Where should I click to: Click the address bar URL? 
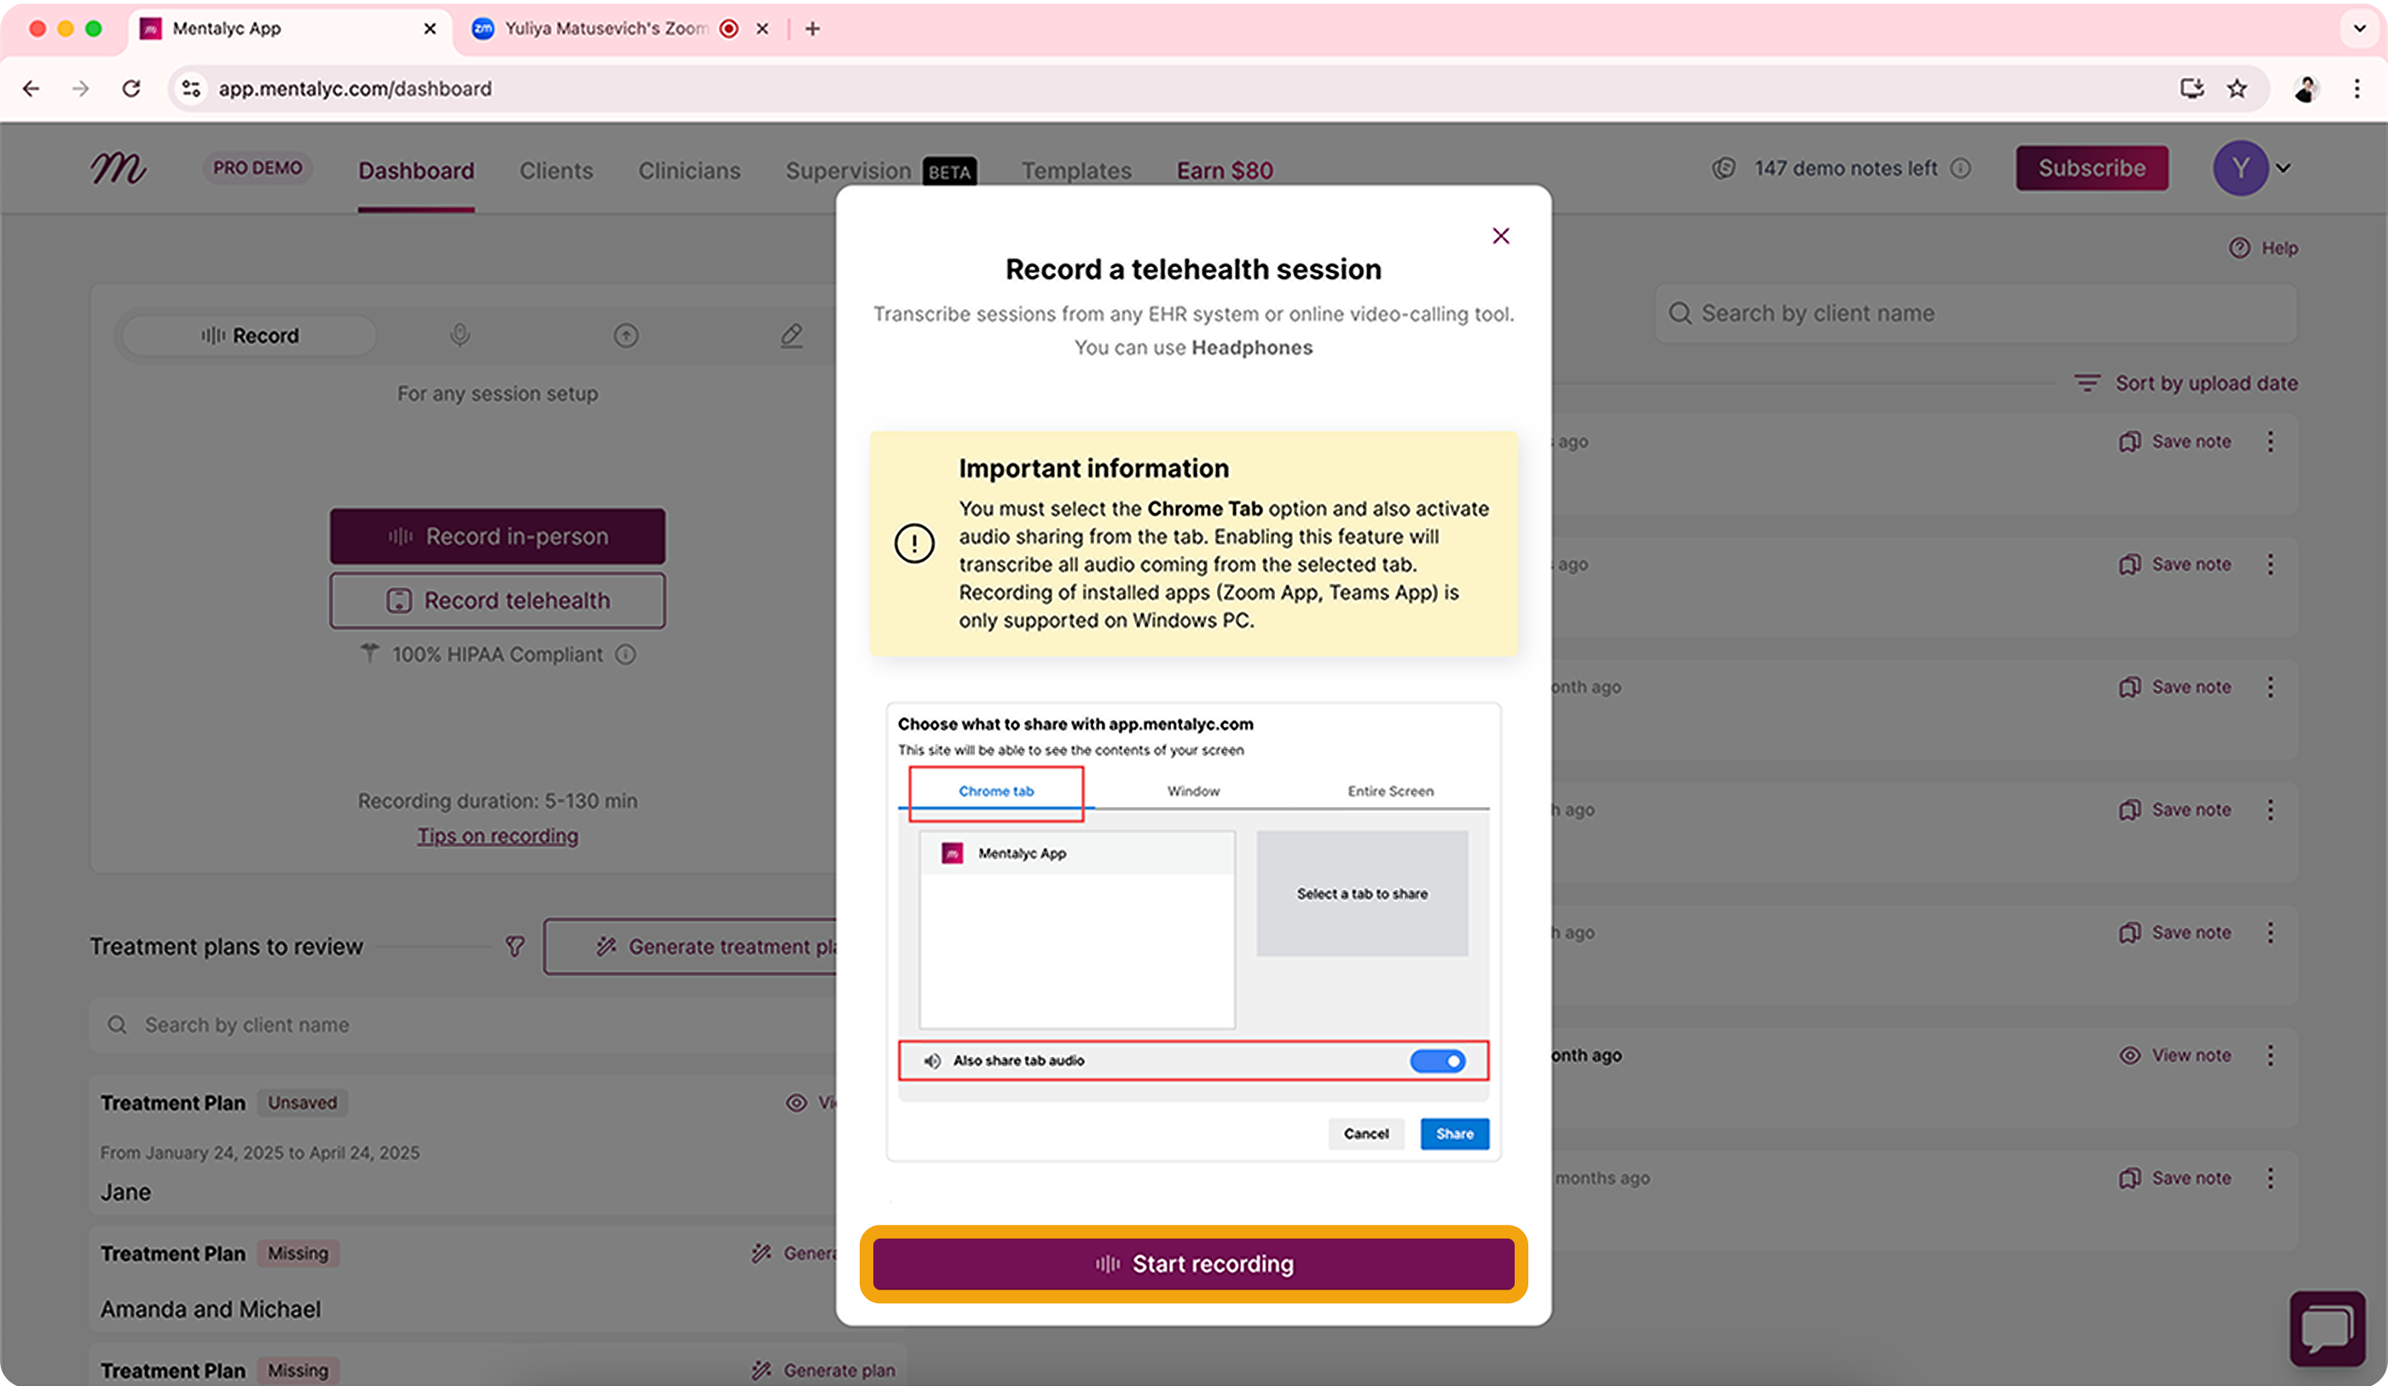tap(356, 88)
